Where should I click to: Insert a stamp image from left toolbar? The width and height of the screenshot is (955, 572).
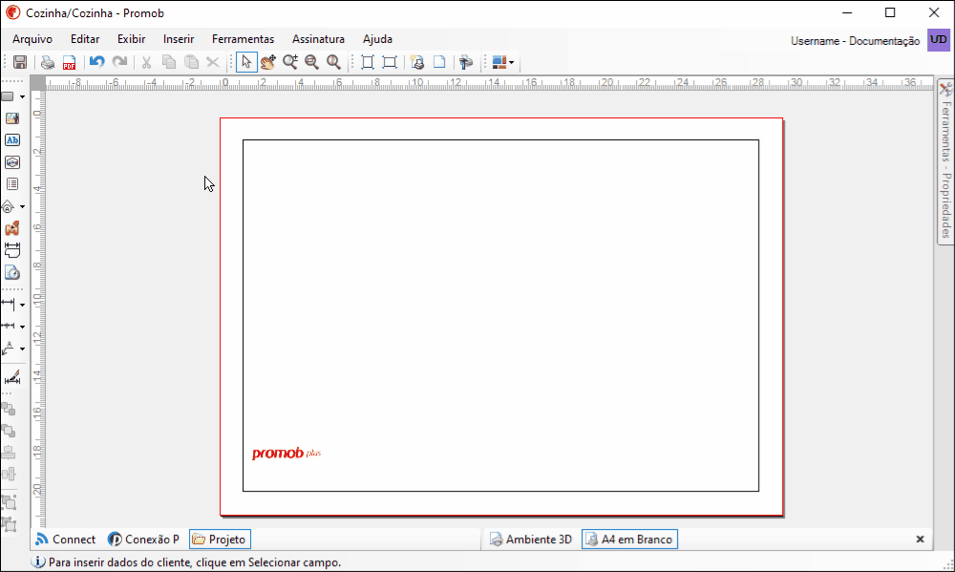click(12, 162)
